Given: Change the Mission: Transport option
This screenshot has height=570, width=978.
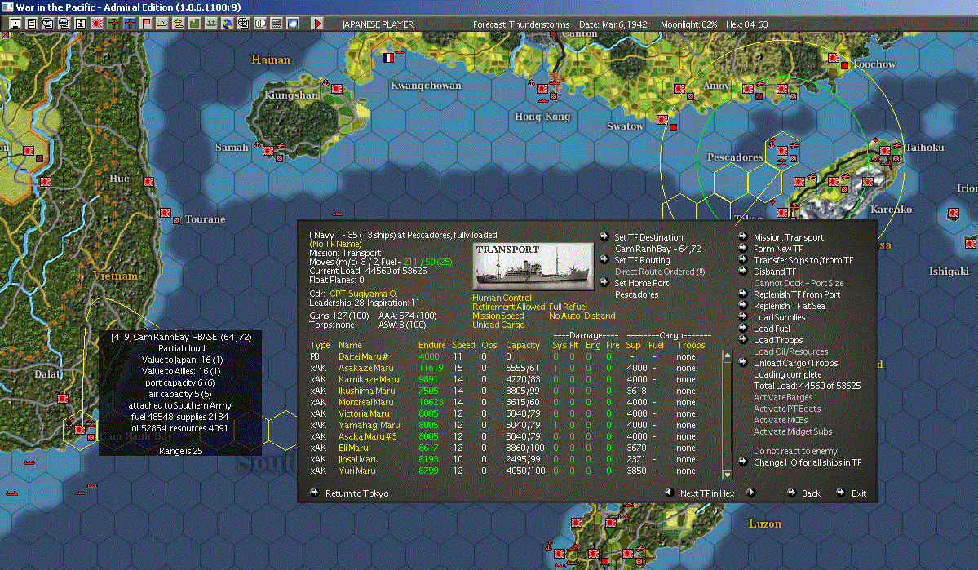Looking at the screenshot, I should coord(789,237).
